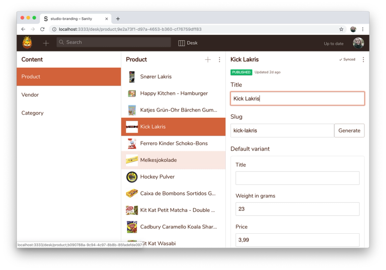Open Kit Kat Wasabi product
This screenshot has height=270, width=386.
(x=173, y=243)
